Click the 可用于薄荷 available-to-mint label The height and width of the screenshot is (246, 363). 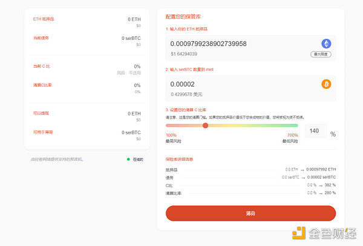pos(44,132)
